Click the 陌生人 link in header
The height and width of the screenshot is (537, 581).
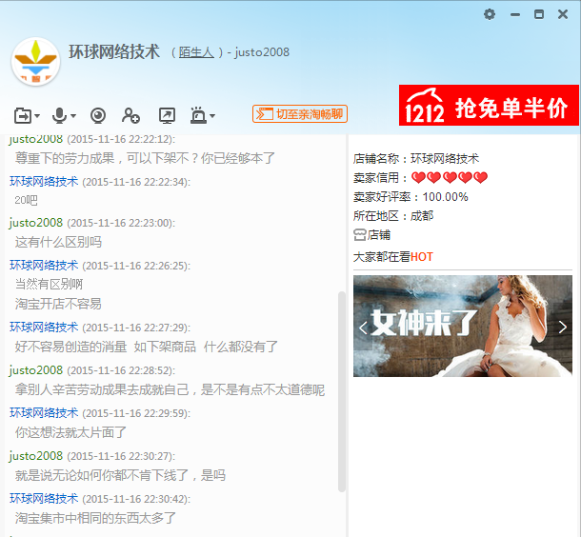pyautogui.click(x=196, y=52)
